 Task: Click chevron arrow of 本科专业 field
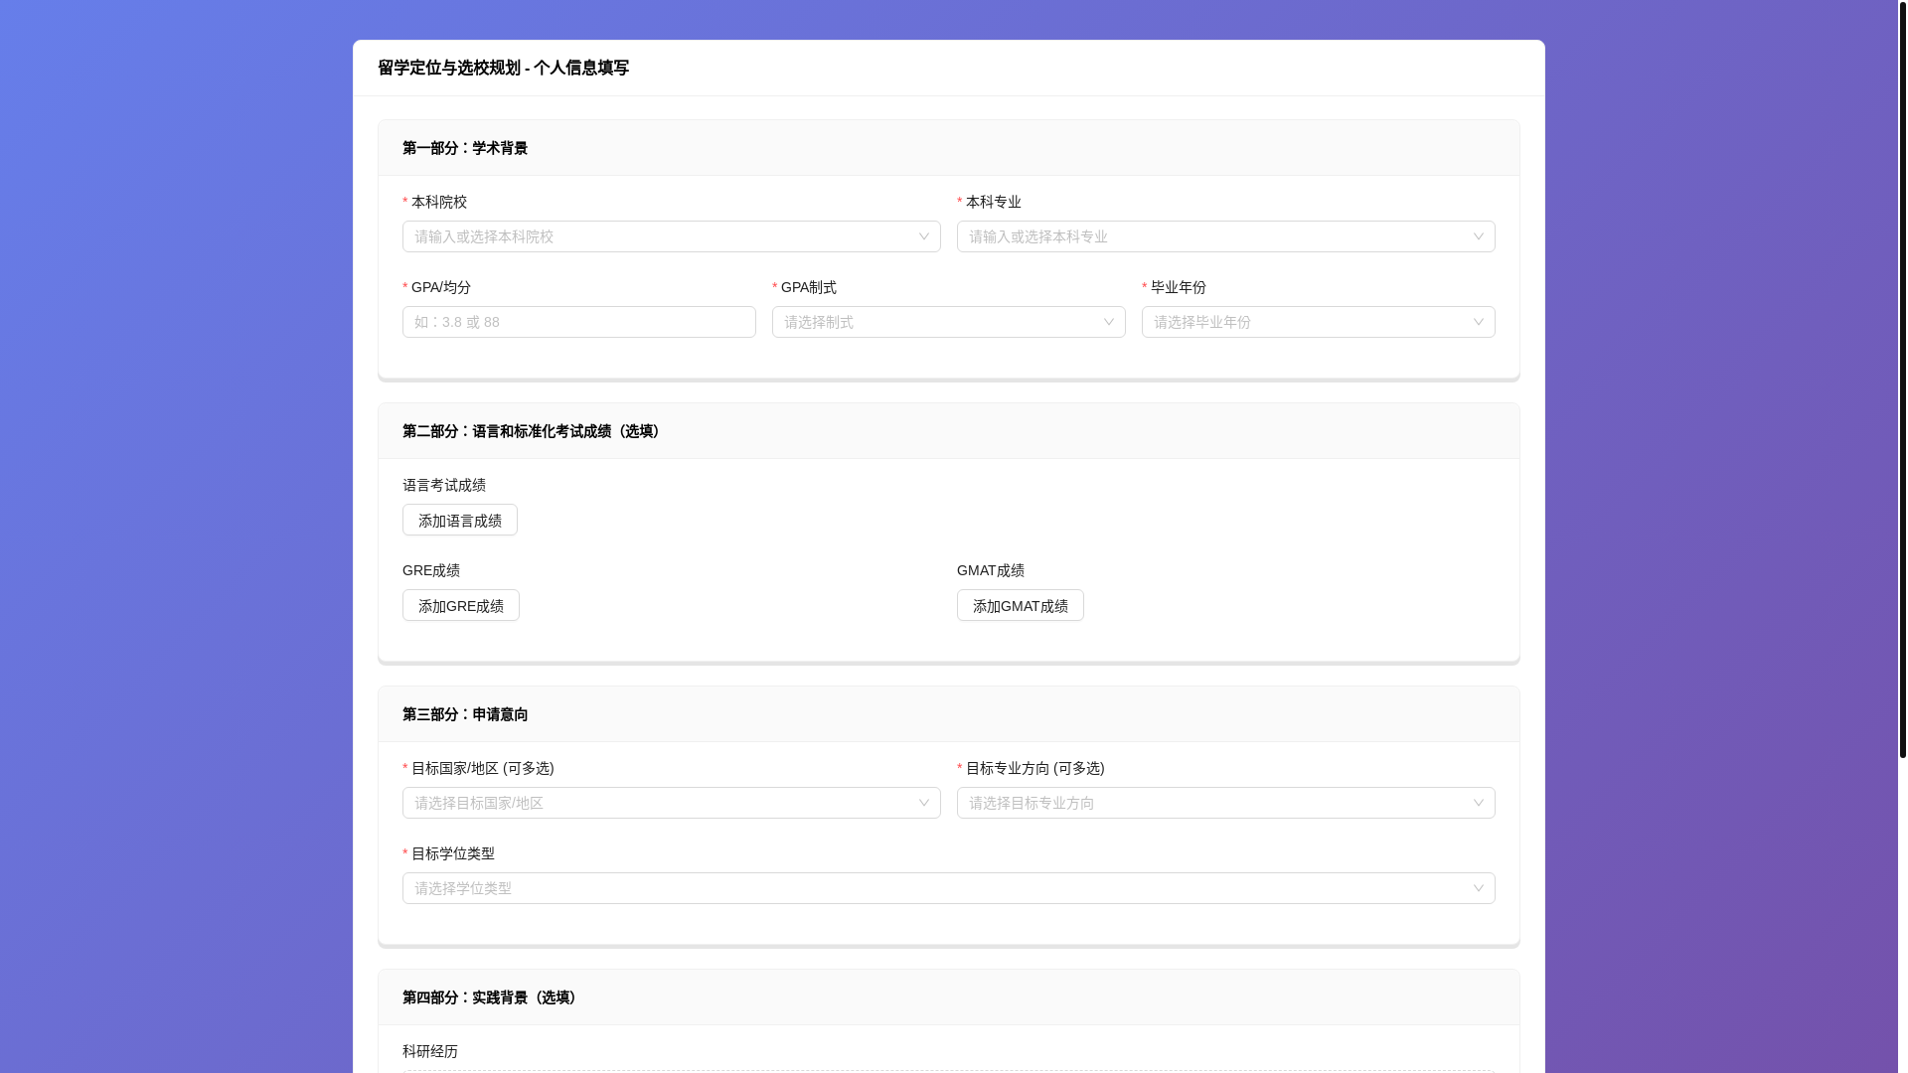[x=1478, y=236]
